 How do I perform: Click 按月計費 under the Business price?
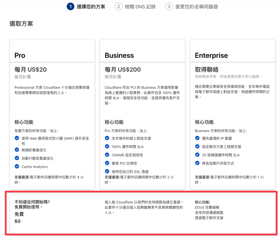tap(113, 77)
